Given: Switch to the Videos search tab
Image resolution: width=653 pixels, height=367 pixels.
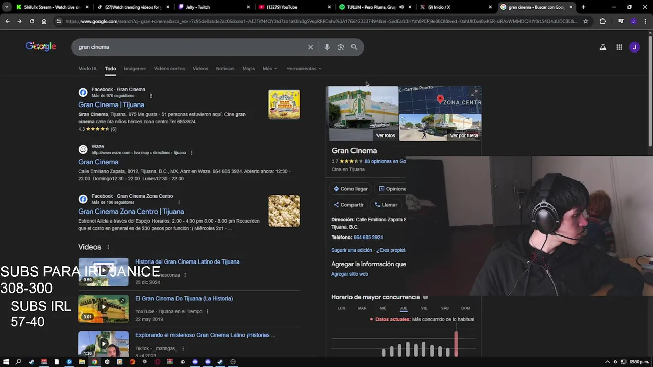Looking at the screenshot, I should click(x=200, y=68).
